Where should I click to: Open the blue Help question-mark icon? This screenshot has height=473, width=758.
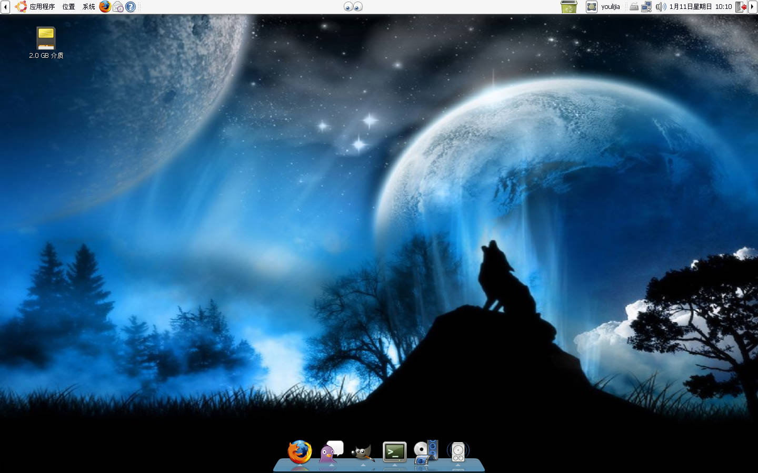coord(131,7)
